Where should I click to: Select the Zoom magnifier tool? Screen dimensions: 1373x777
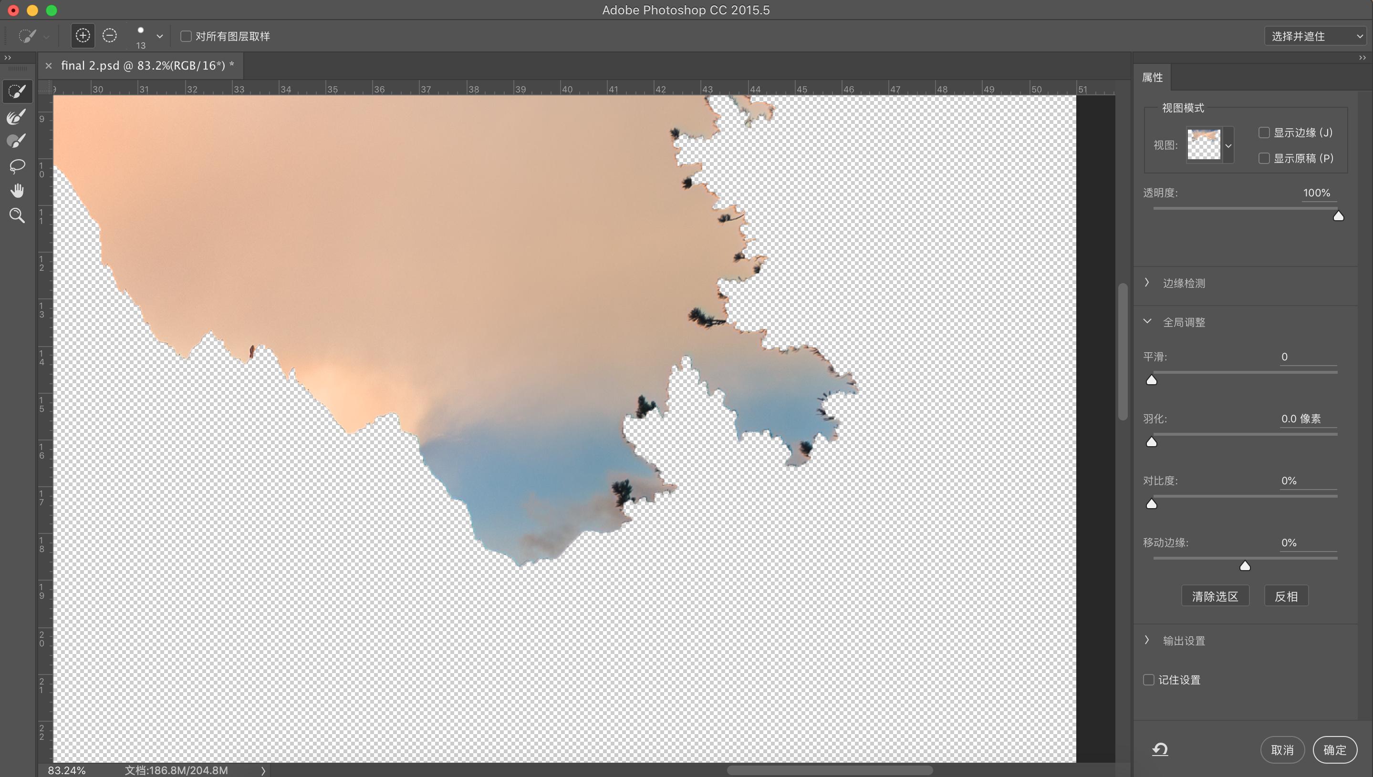click(x=17, y=215)
